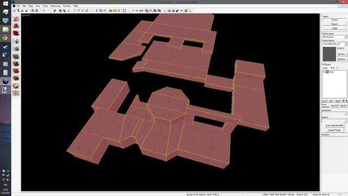This screenshot has width=348, height=196.
Task: Select the Clipping tool
Action: click(16, 86)
